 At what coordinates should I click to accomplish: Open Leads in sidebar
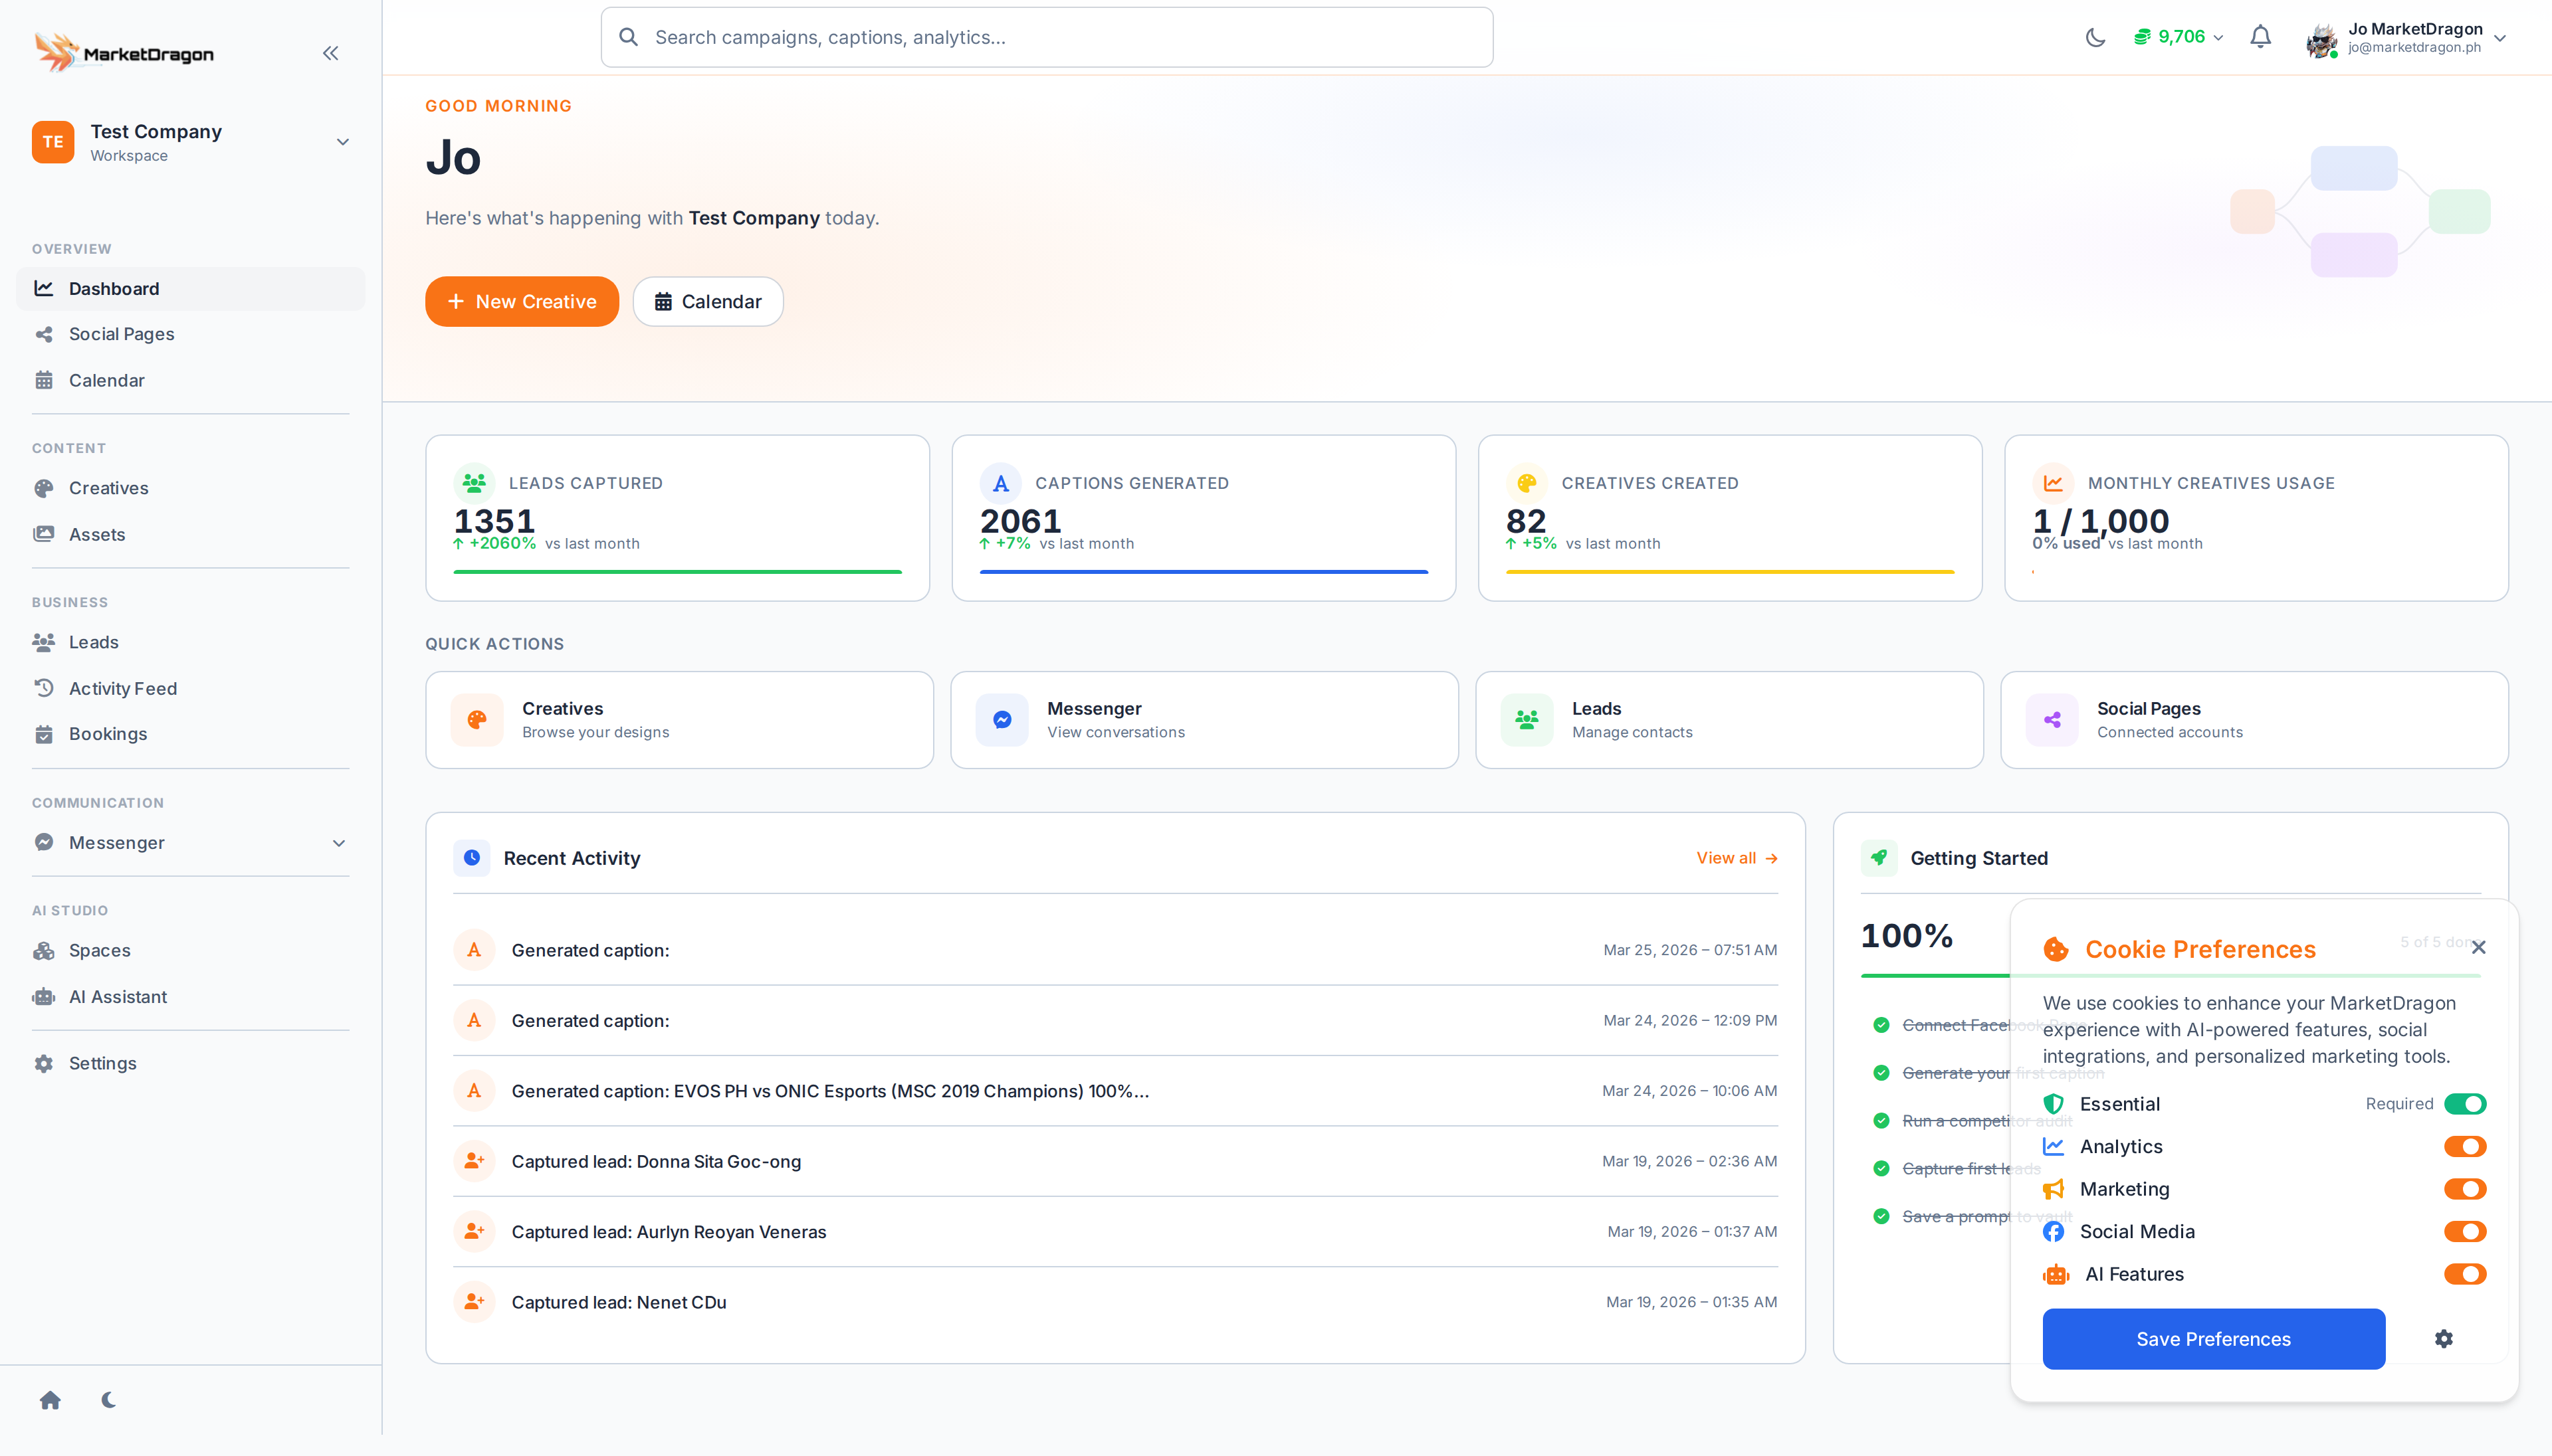tap(191, 642)
